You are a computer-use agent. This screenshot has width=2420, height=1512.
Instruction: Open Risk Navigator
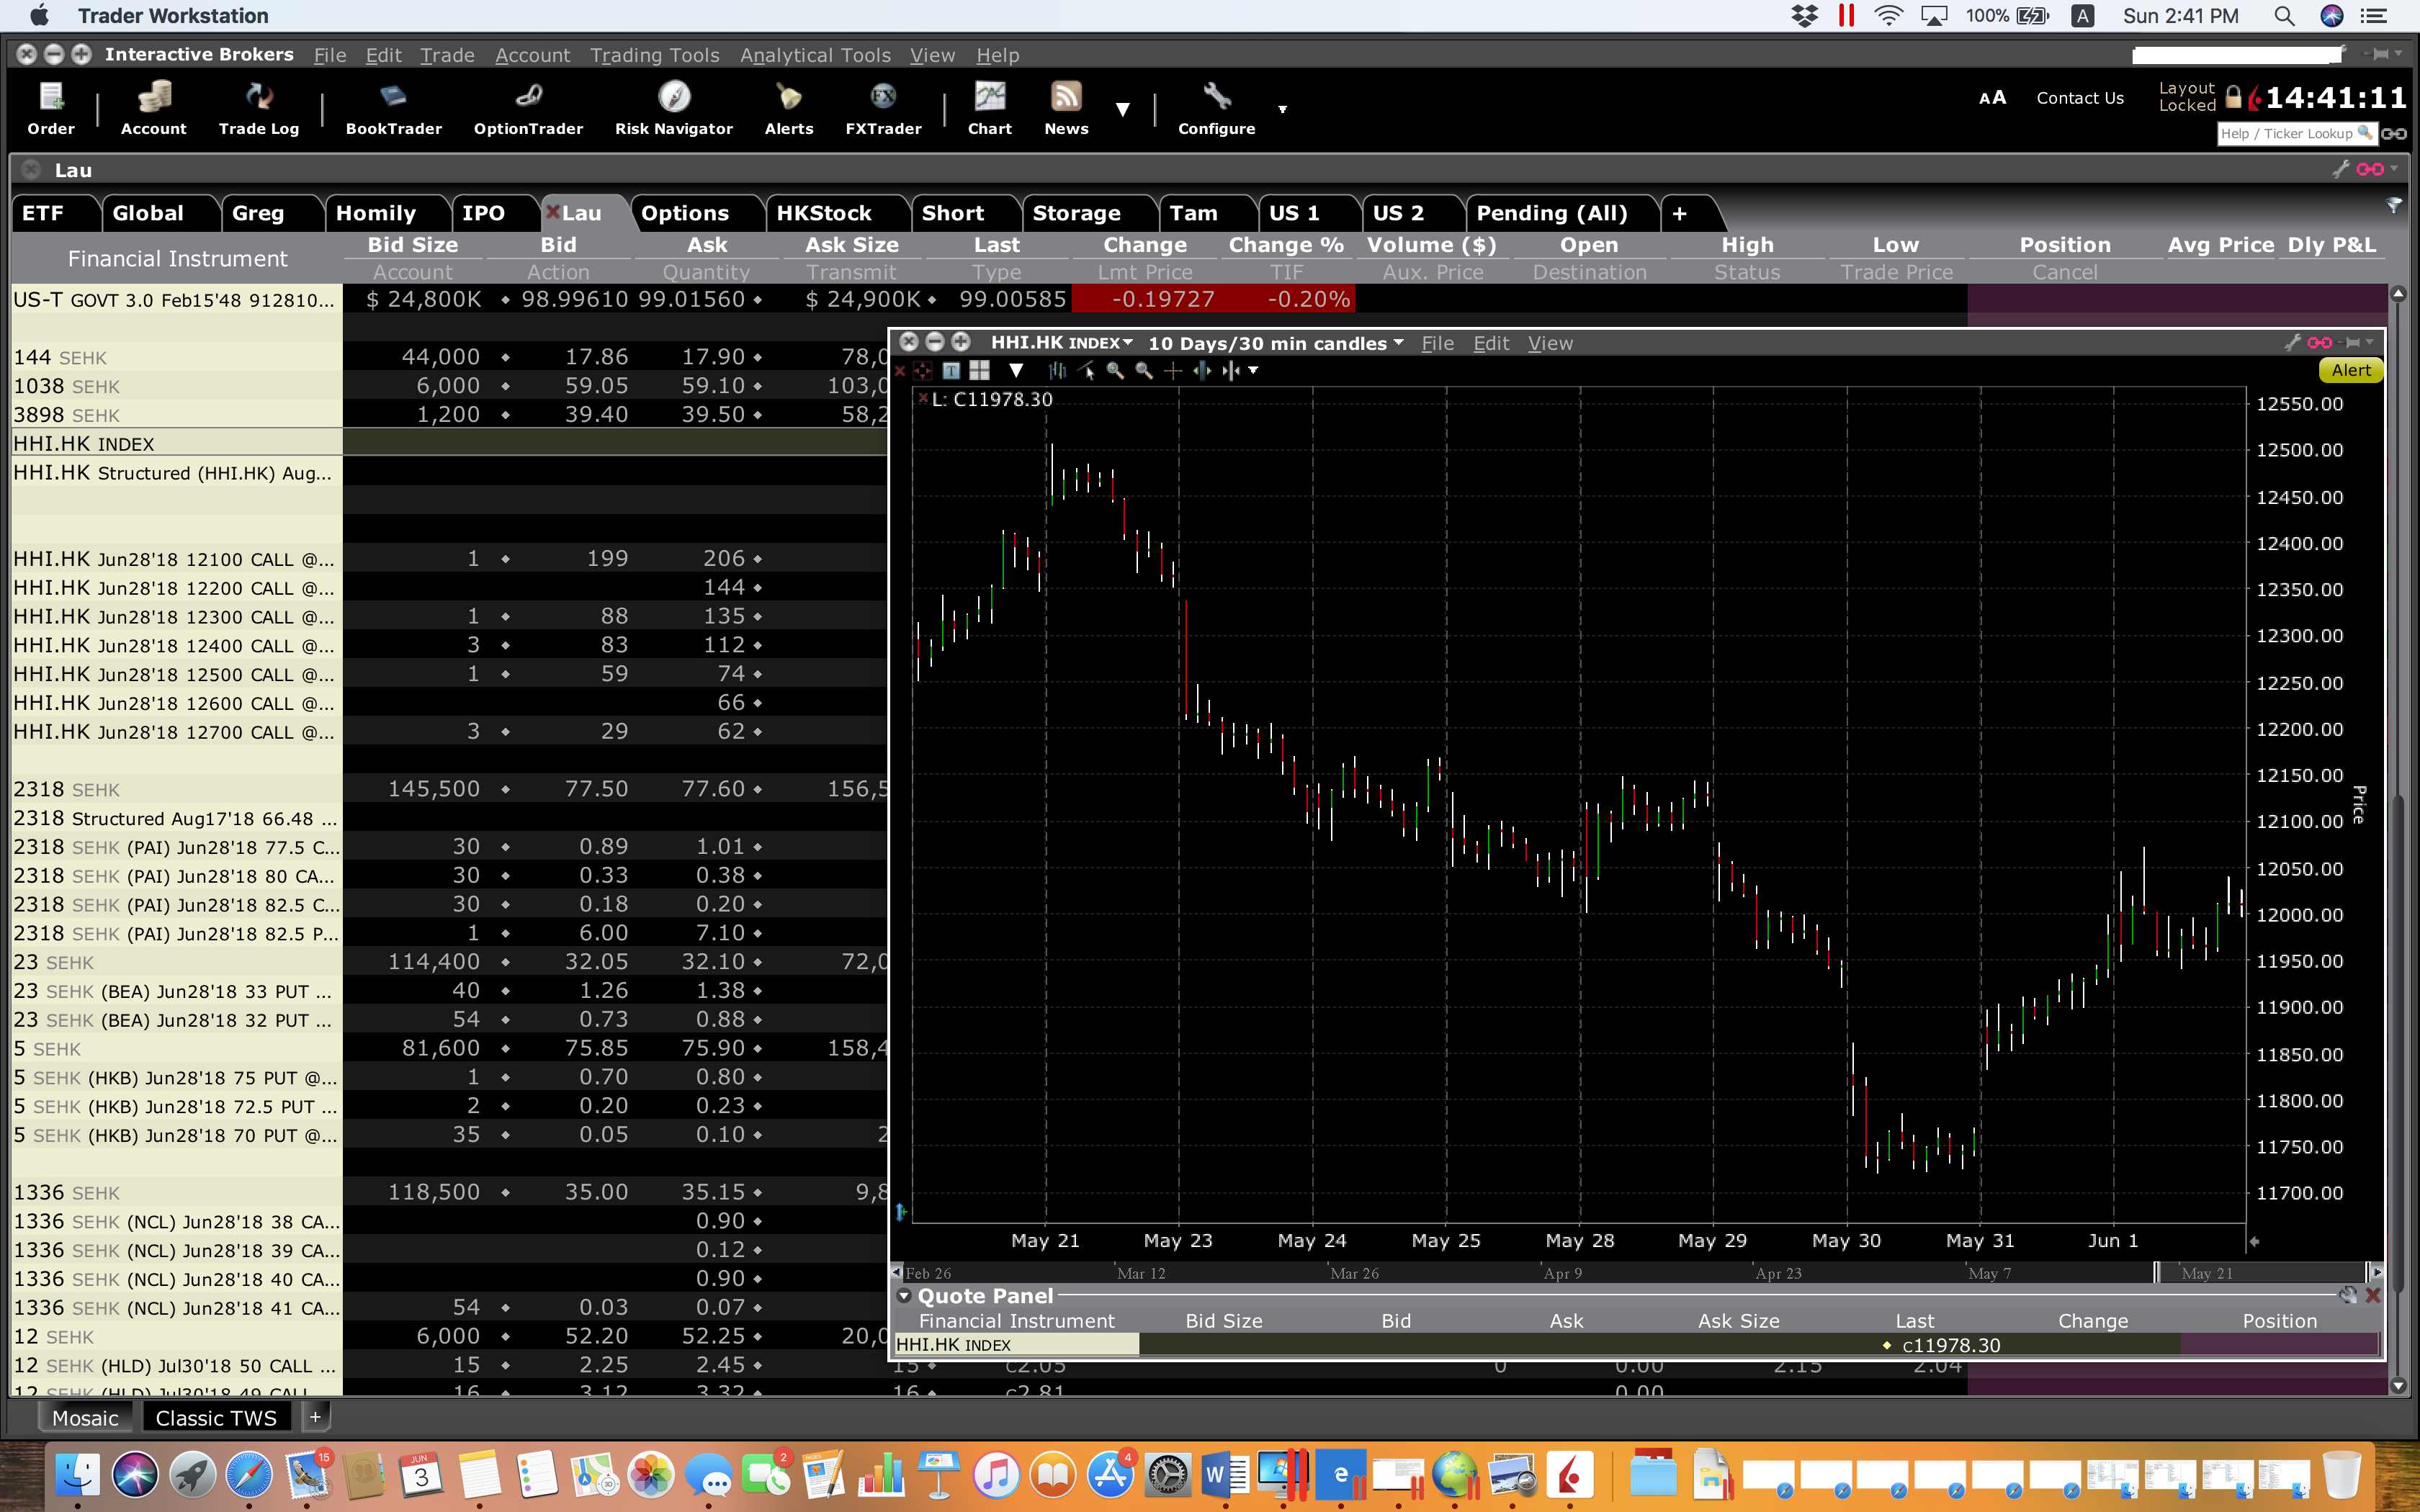click(x=673, y=108)
